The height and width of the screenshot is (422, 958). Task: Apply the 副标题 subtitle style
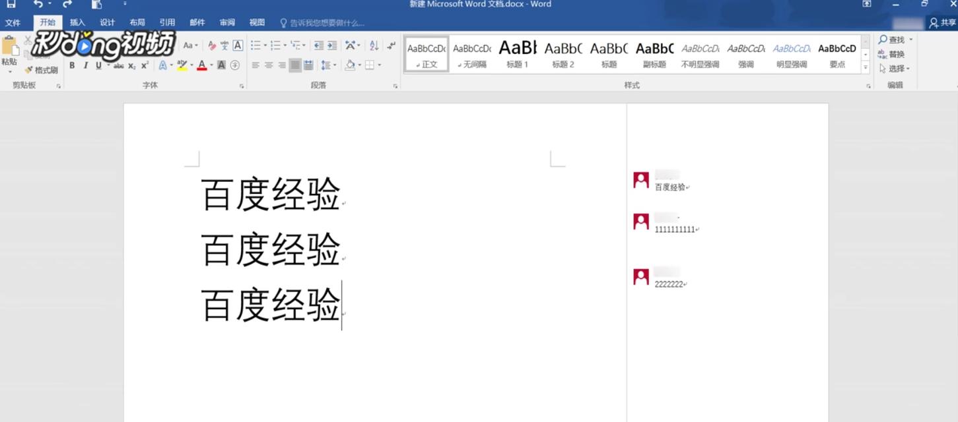tap(654, 54)
